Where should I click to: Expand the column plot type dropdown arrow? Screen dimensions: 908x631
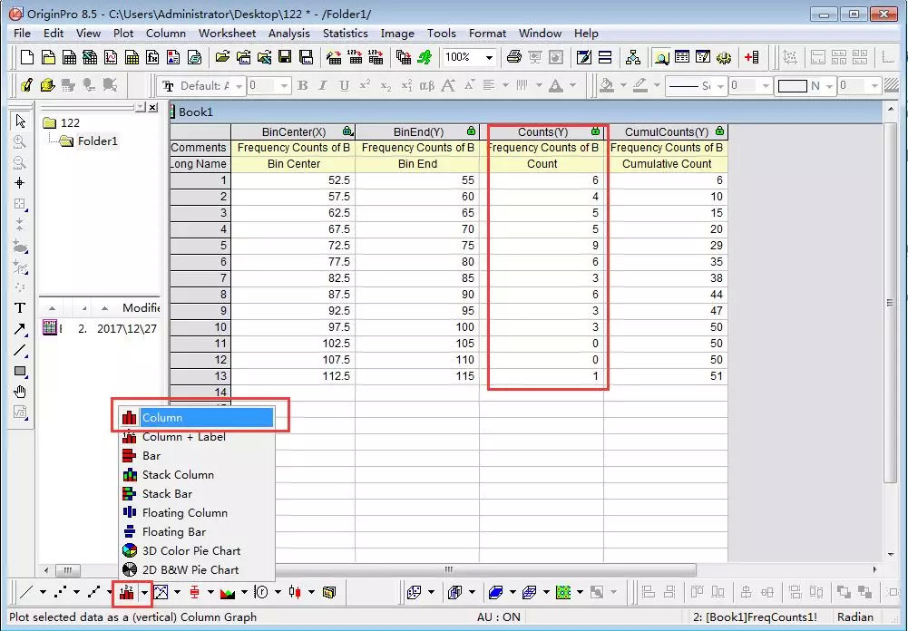pyautogui.click(x=144, y=592)
